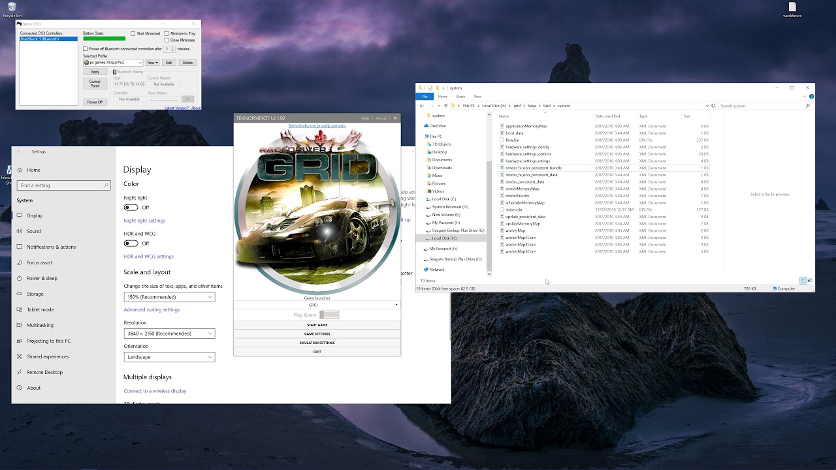Image resolution: width=836 pixels, height=470 pixels.
Task: Open EMULATION SETTINGS in TeknoParrot
Action: (317, 343)
